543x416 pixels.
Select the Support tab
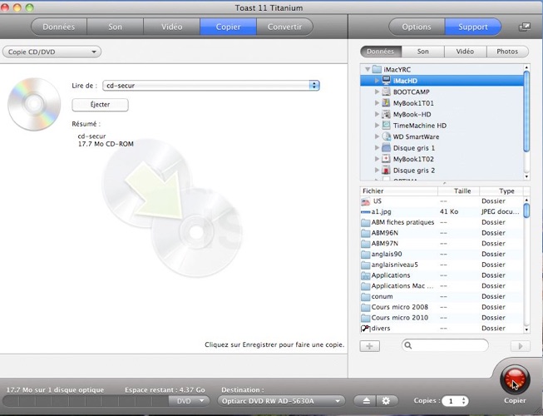point(473,27)
